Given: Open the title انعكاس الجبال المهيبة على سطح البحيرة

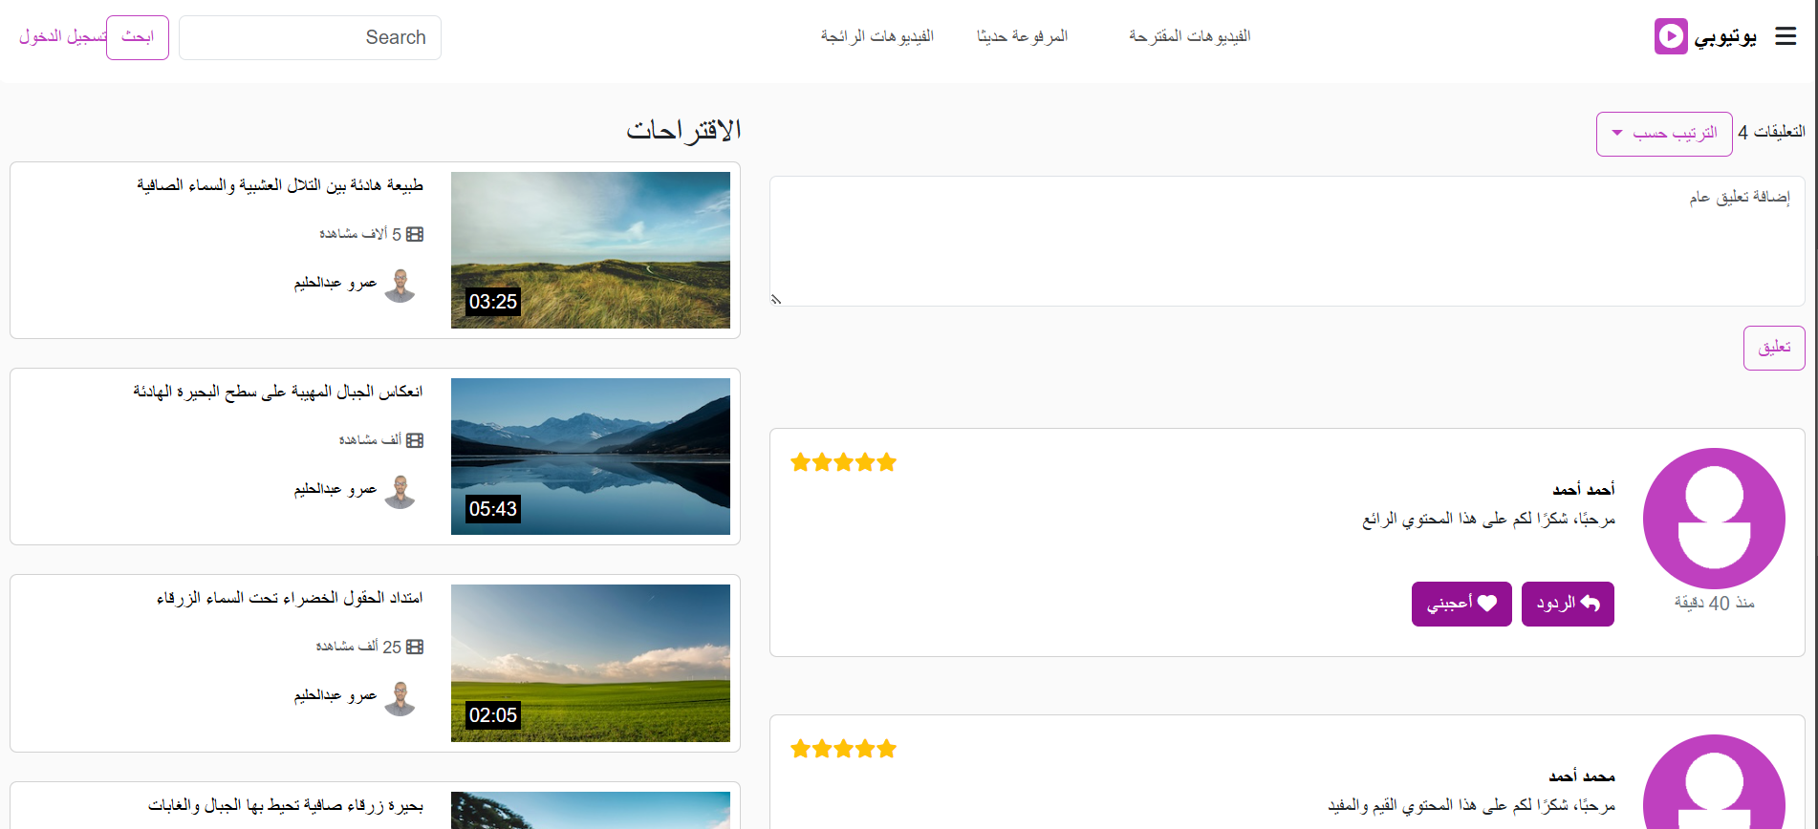Looking at the screenshot, I should coord(278,392).
